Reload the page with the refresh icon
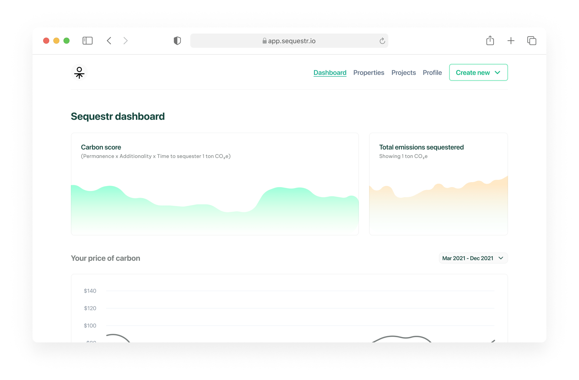Image resolution: width=579 pixels, height=380 pixels. click(382, 41)
